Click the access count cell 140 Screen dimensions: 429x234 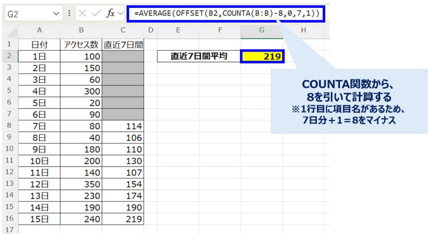pyautogui.click(x=81, y=172)
